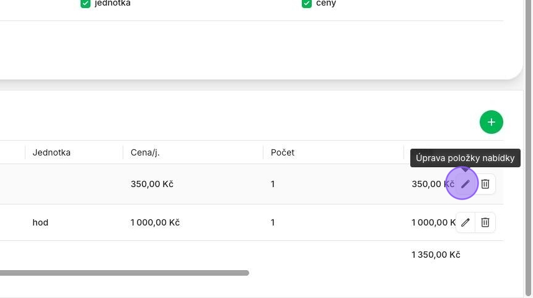Remove the hod row with trash icon
This screenshot has width=533, height=298.
[x=485, y=222]
